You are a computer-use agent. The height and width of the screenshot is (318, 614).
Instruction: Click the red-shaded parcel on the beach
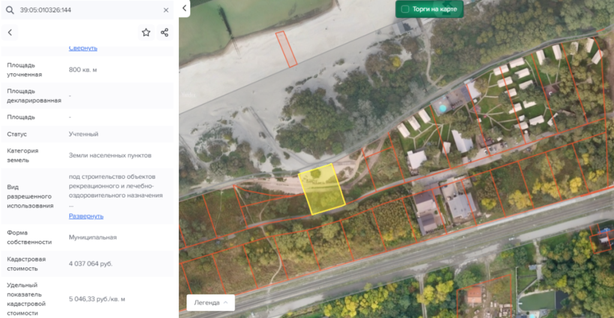[x=286, y=48]
